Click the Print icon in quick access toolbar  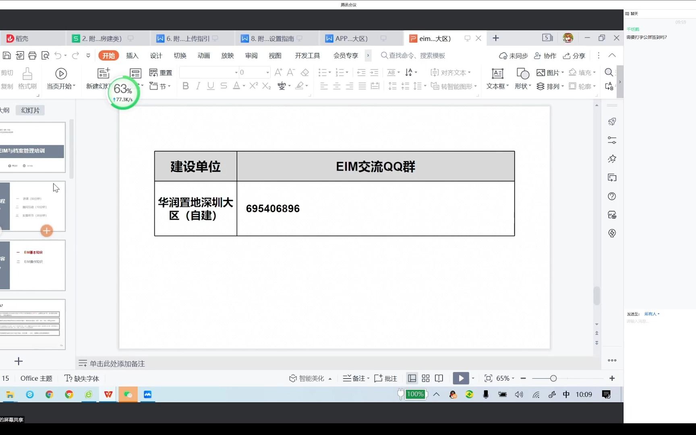[x=33, y=56]
